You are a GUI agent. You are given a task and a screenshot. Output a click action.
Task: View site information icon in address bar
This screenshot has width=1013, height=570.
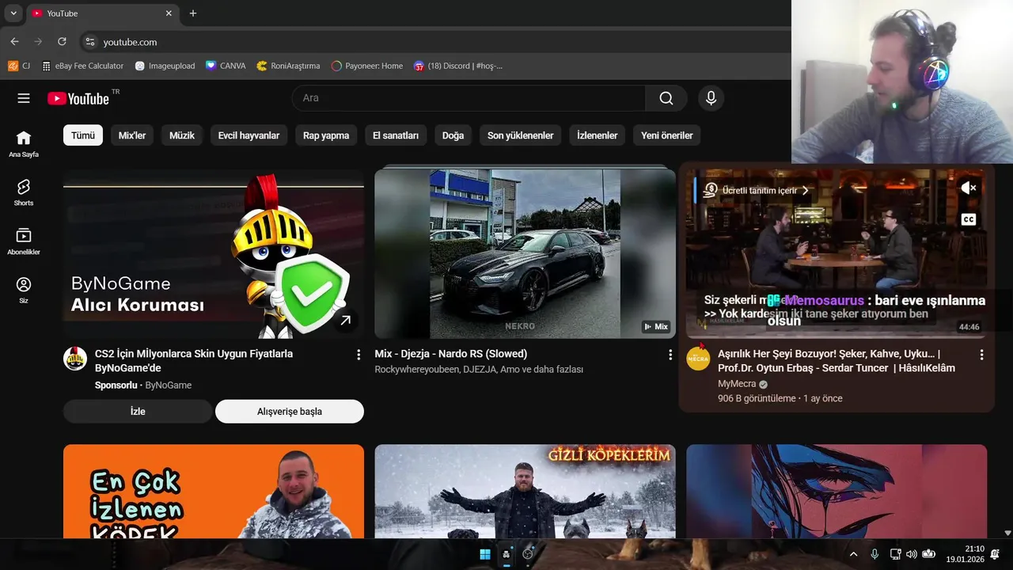click(90, 42)
